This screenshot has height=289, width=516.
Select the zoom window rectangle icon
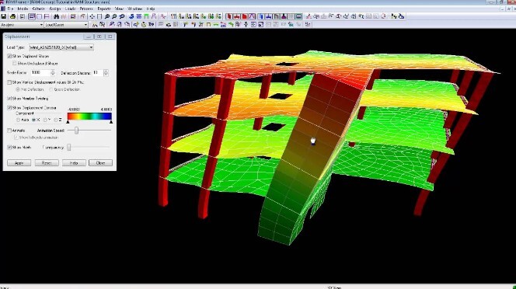click(x=99, y=16)
